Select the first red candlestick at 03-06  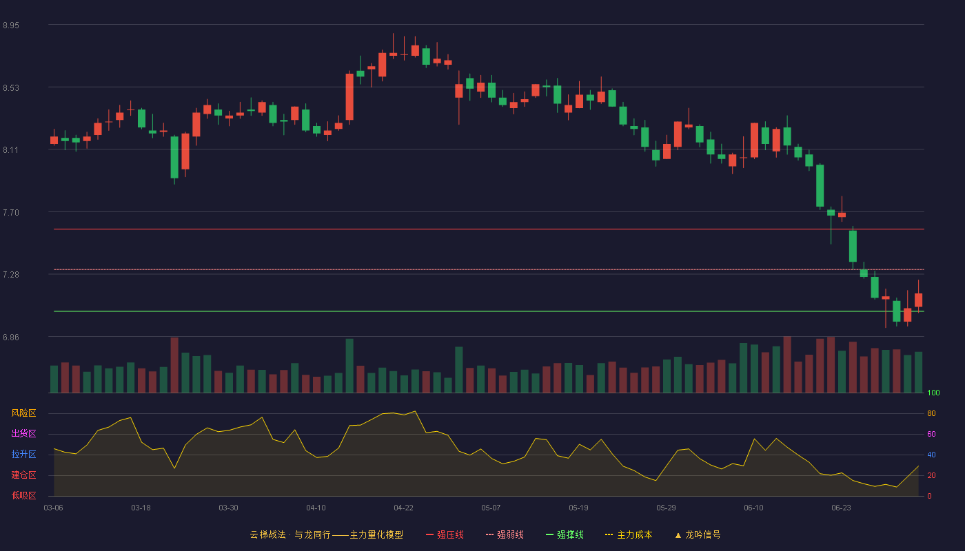point(54,140)
